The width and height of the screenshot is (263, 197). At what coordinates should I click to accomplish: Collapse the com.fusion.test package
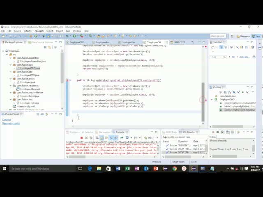[x=11, y=99]
